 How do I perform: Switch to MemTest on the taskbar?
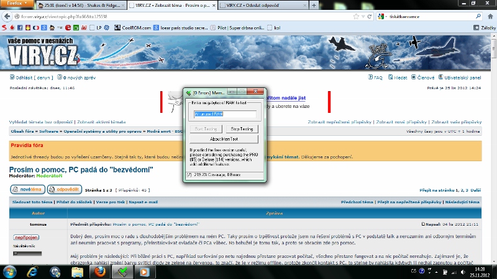(122, 272)
